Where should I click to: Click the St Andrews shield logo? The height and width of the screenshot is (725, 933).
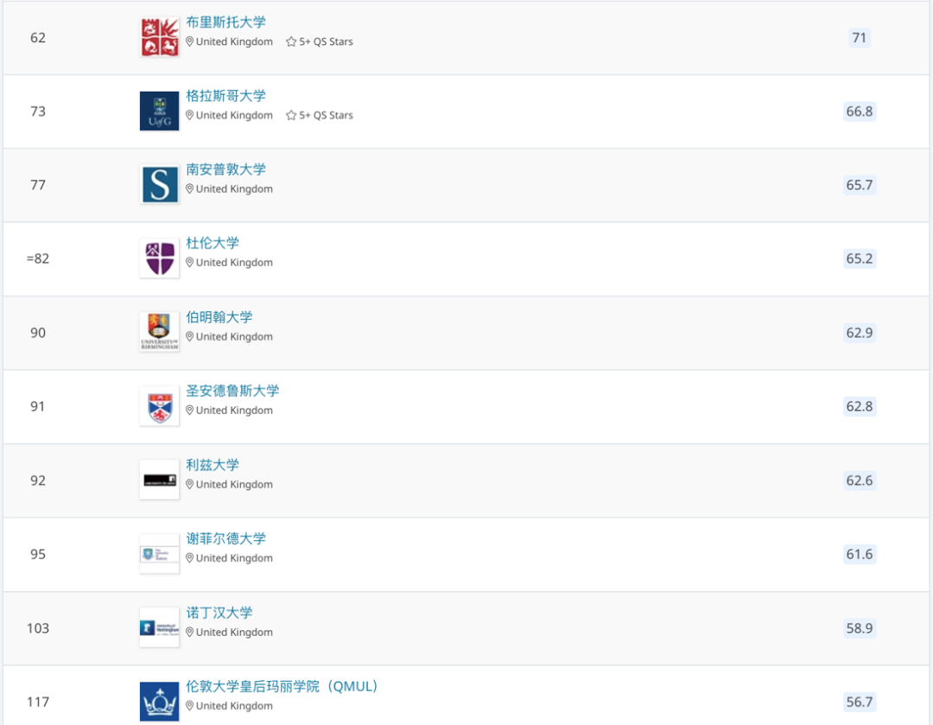(159, 406)
